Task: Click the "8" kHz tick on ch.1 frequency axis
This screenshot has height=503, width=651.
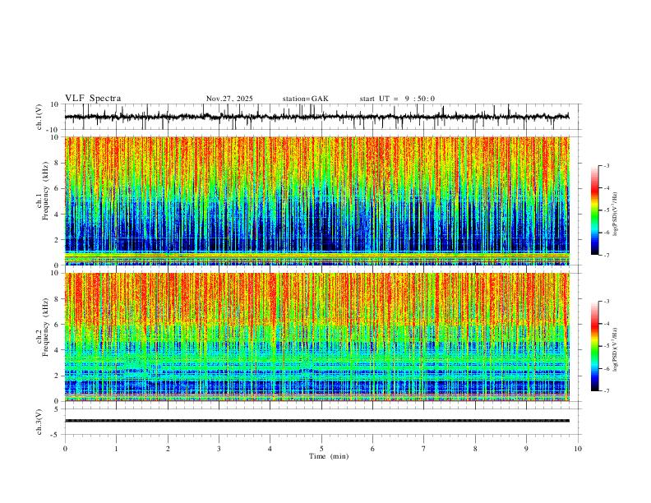Action: point(57,163)
